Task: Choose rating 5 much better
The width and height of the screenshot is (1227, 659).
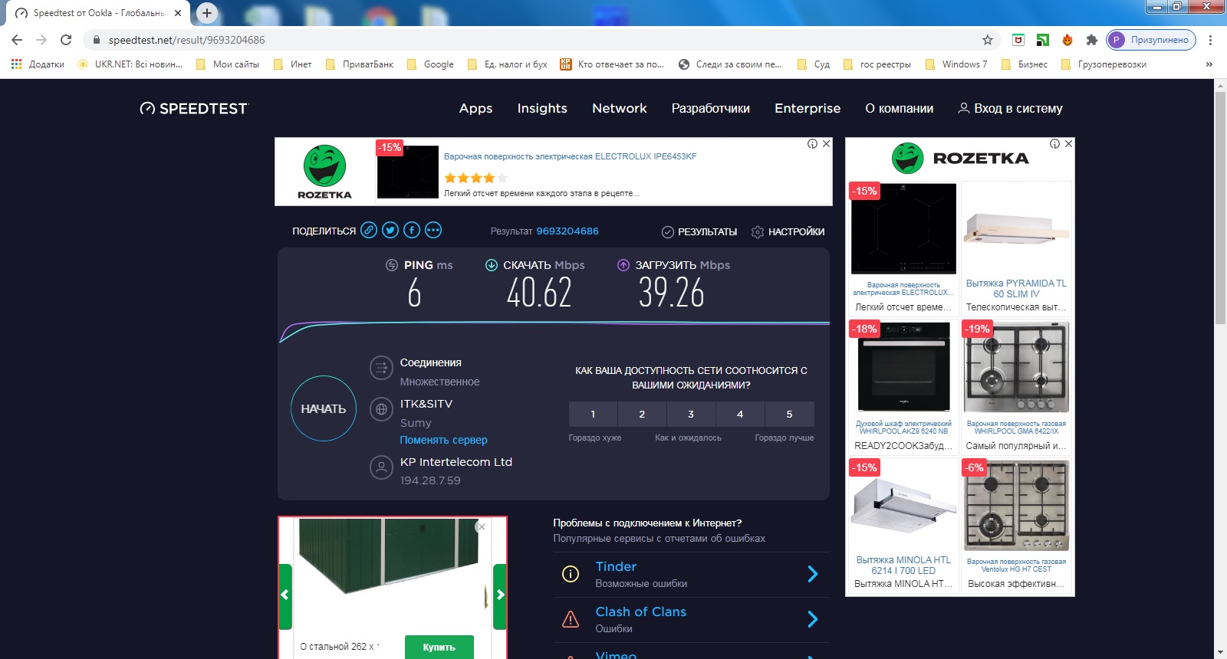Action: point(789,415)
